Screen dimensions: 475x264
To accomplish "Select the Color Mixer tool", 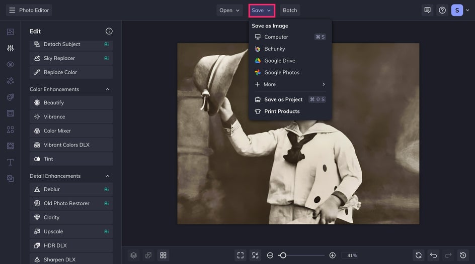I will 71,131.
